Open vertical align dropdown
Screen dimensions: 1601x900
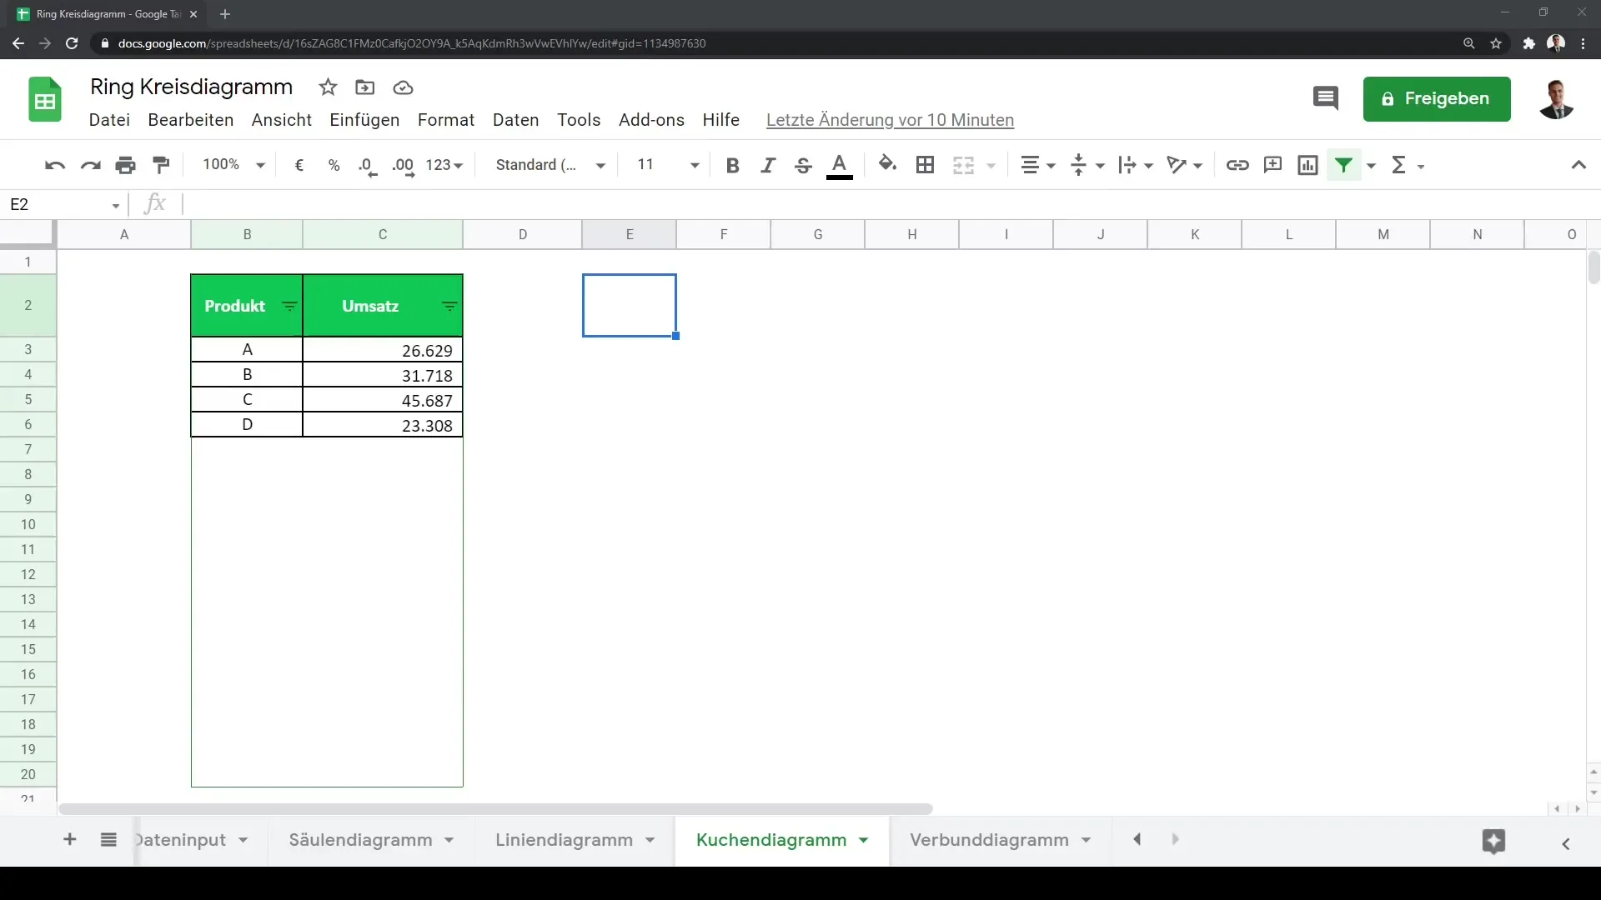[x=1087, y=165]
